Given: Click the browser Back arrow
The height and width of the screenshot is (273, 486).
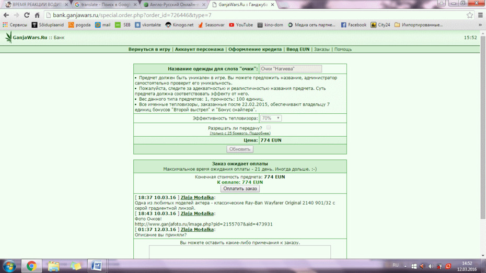Looking at the screenshot, I should (6, 15).
